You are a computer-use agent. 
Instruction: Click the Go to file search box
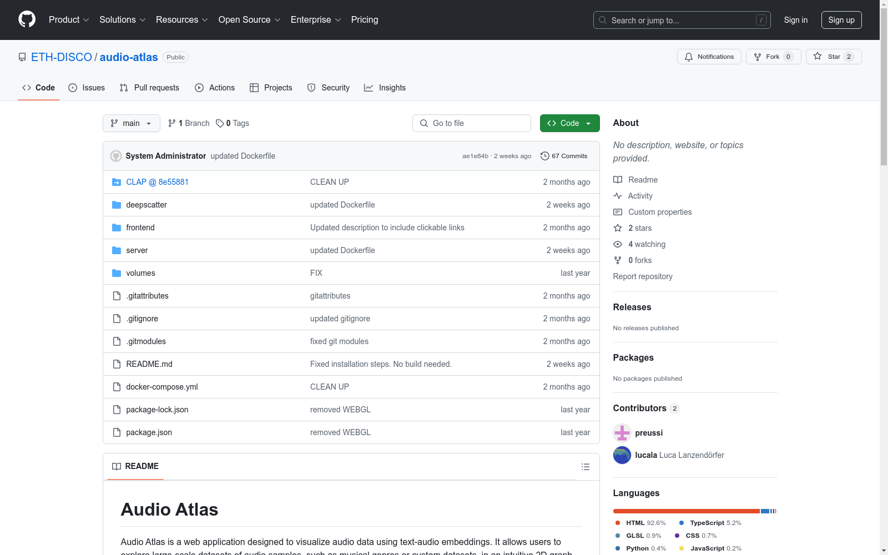tap(472, 123)
